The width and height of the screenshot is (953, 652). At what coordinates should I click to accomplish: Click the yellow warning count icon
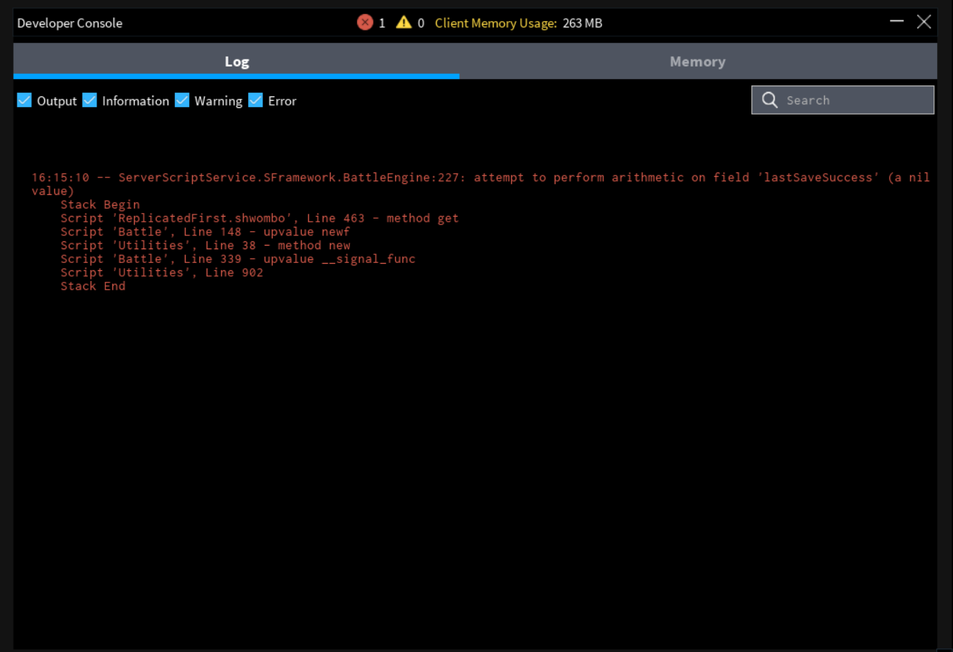click(x=404, y=22)
